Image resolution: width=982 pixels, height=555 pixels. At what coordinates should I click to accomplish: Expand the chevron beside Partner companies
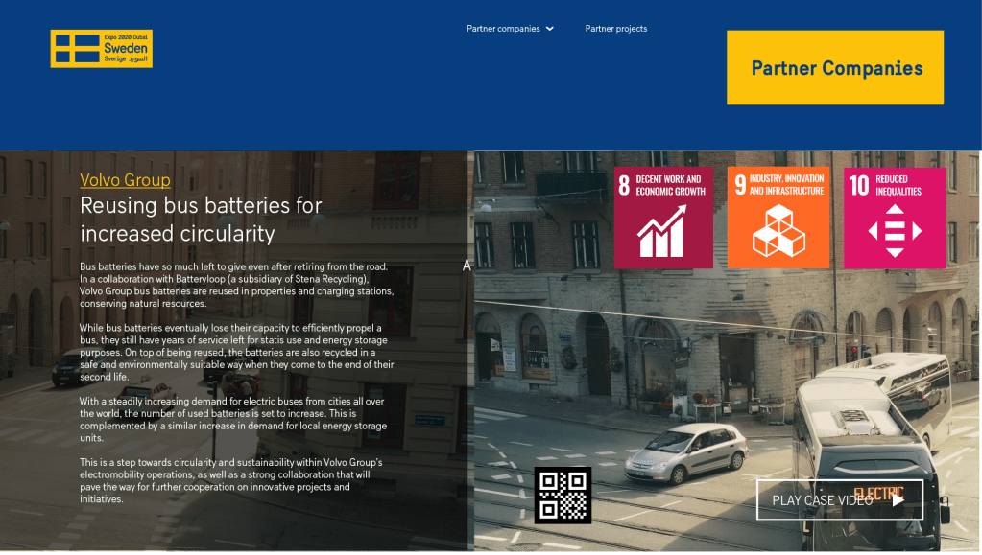550,29
